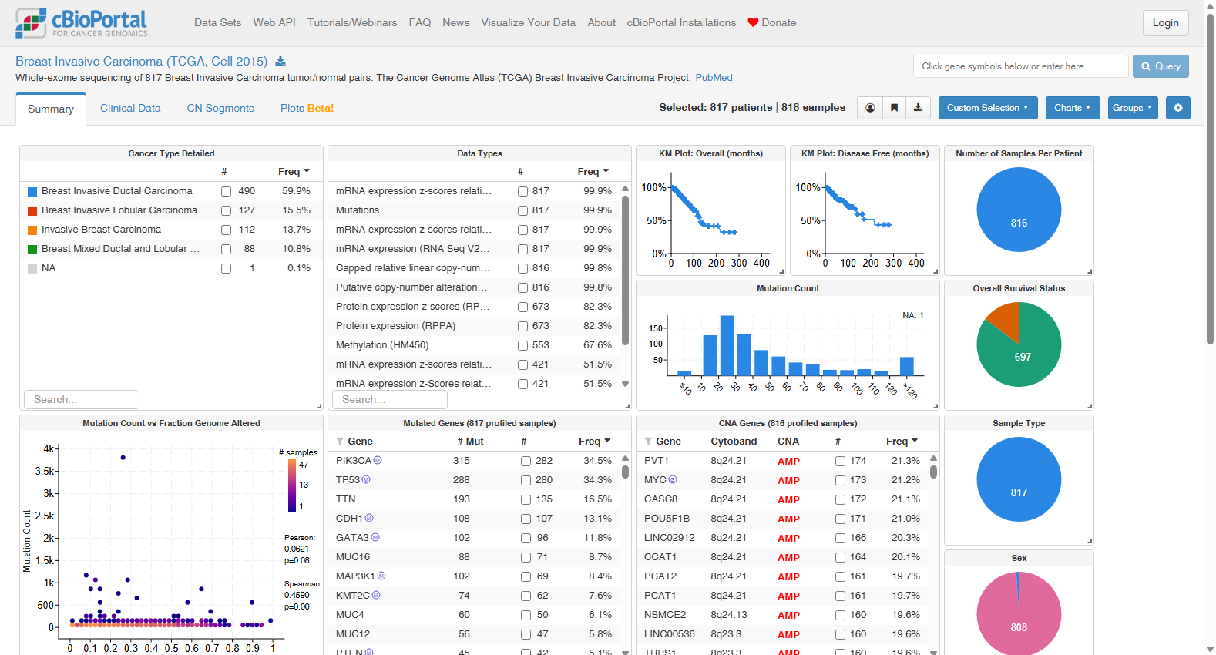This screenshot has width=1216, height=655.
Task: Click the Query button
Action: (1161, 66)
